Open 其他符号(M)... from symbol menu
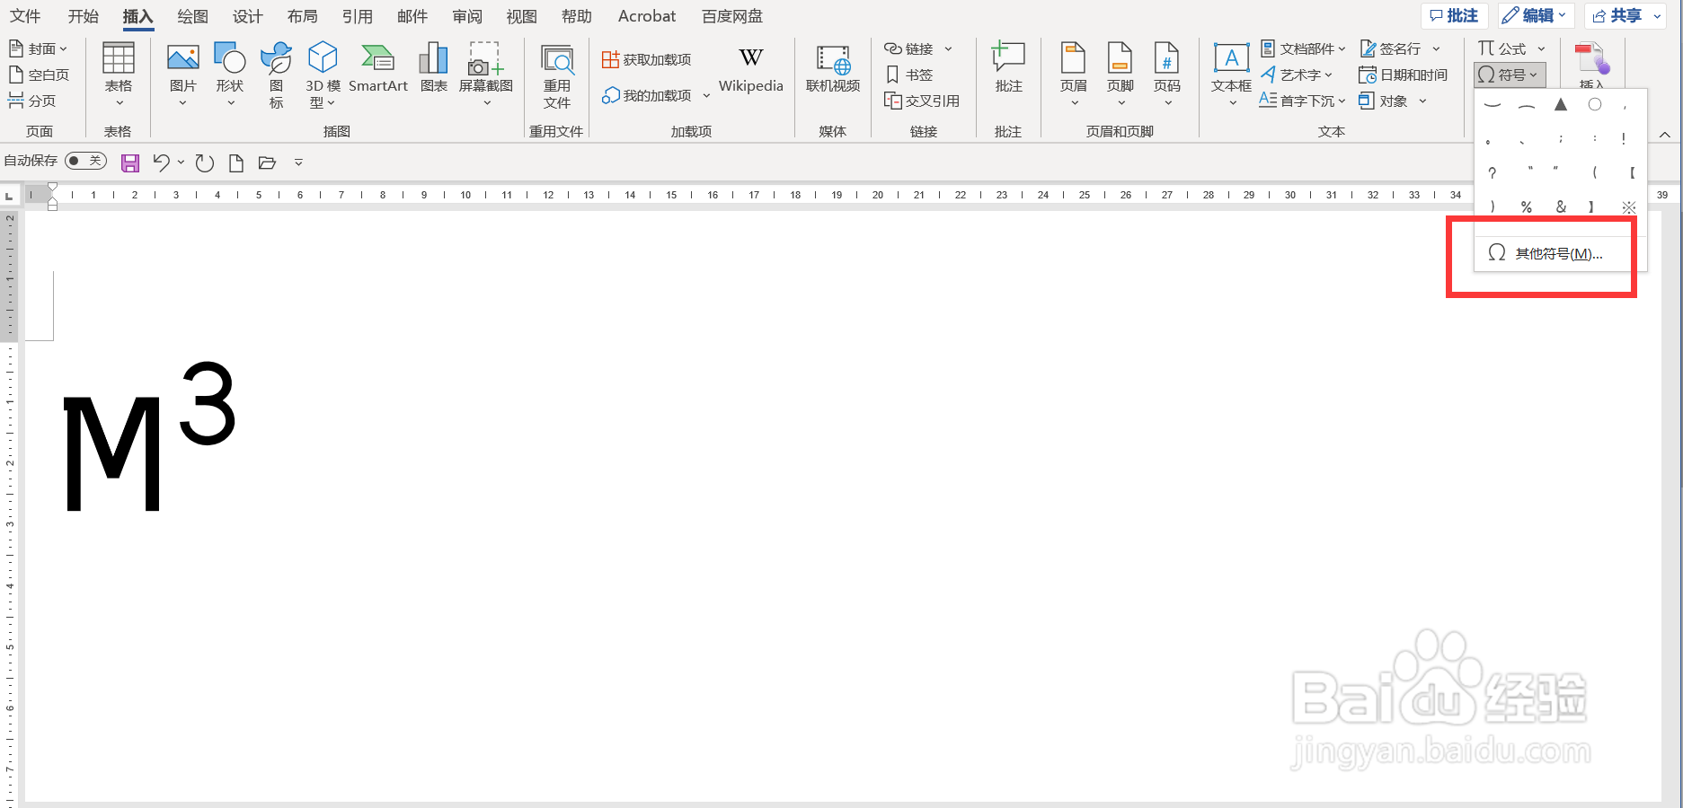 point(1560,253)
